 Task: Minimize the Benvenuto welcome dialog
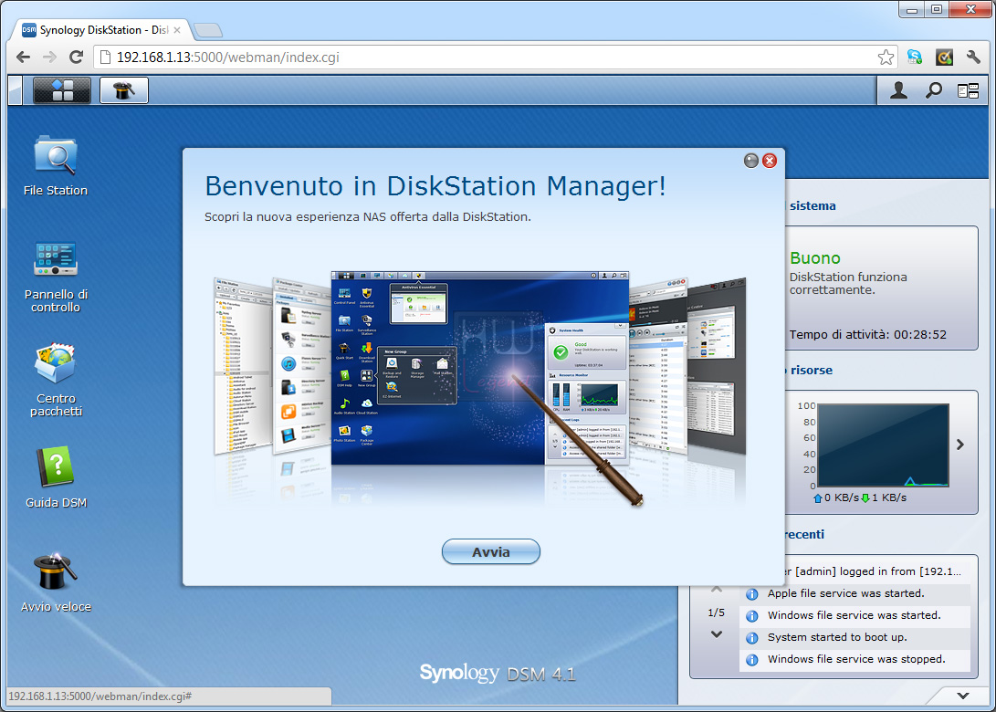tap(750, 161)
